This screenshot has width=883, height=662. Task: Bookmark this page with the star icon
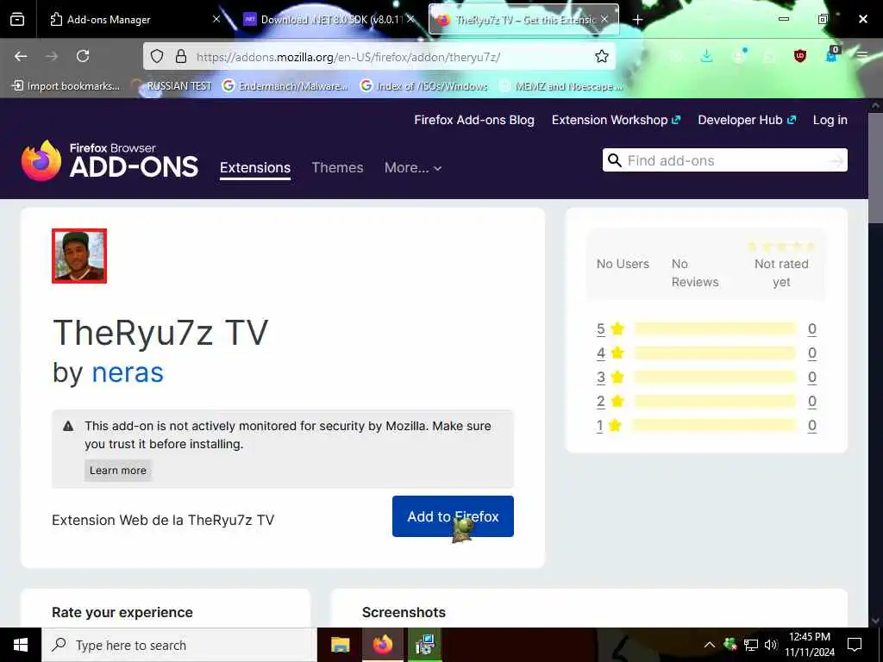pos(601,56)
